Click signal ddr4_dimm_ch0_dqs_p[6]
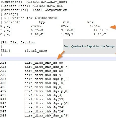 point(47,104)
